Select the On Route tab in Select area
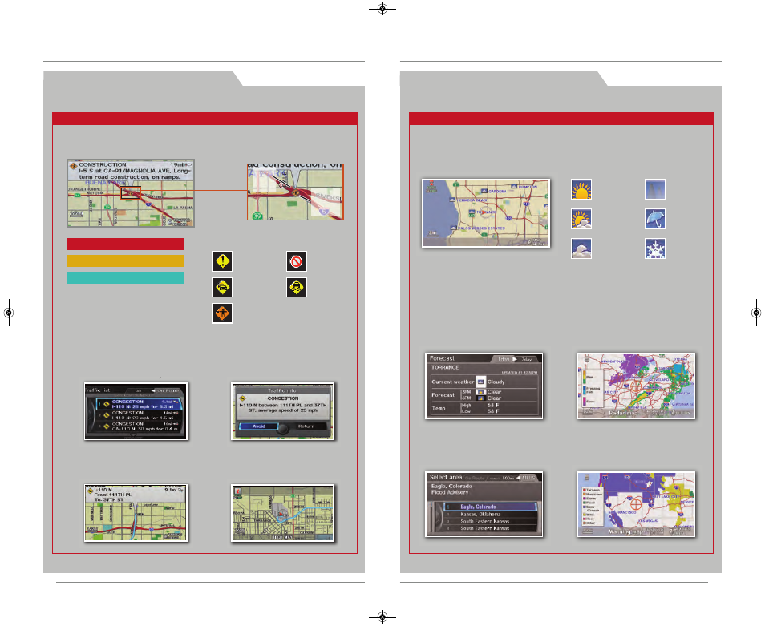Screen dimensions: 765x626 [x=476, y=479]
